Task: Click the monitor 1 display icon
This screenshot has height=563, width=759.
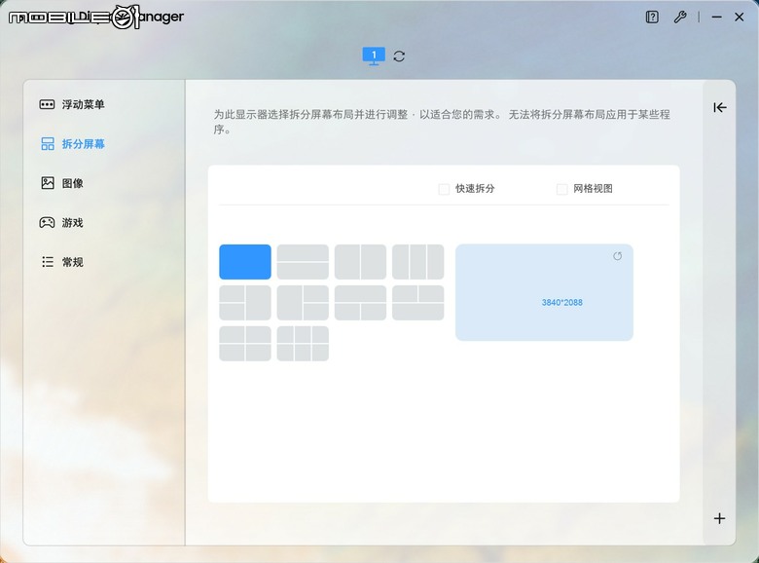Action: coord(374,56)
